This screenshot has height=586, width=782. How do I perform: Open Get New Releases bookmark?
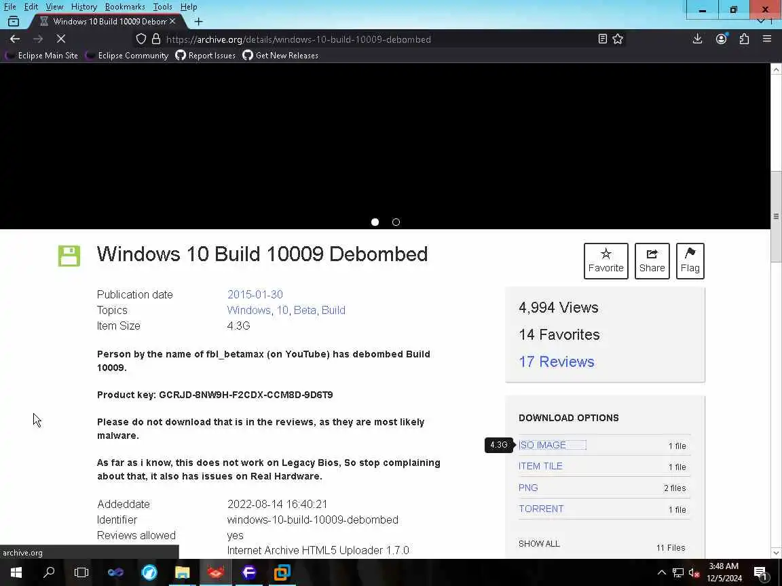280,56
